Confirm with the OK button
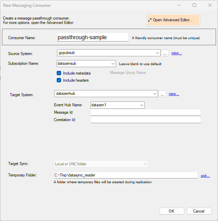Image resolution: width=218 pixels, height=221 pixels. pos(172,211)
